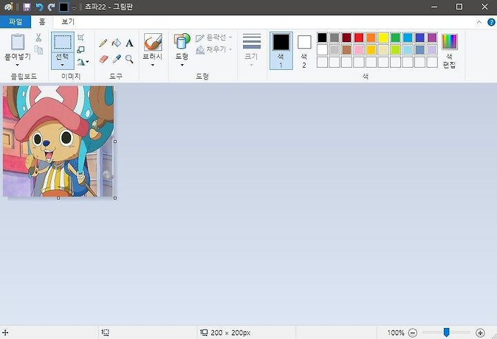Open the Edit colors rainbow icon
The width and height of the screenshot is (497, 339).
tap(449, 41)
